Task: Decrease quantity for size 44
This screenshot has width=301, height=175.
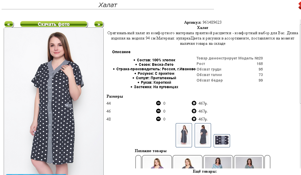Action: coord(158,103)
